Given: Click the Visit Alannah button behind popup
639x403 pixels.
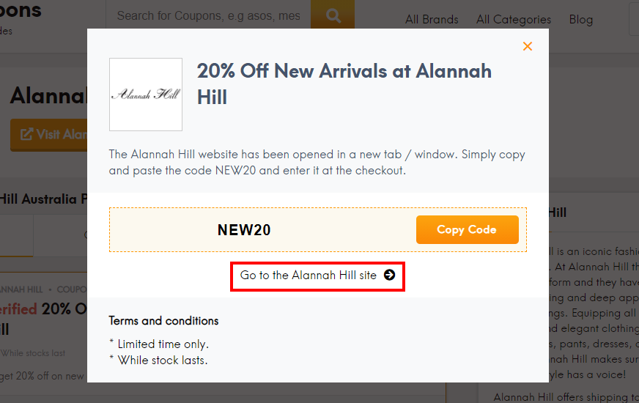Looking at the screenshot, I should tap(49, 135).
